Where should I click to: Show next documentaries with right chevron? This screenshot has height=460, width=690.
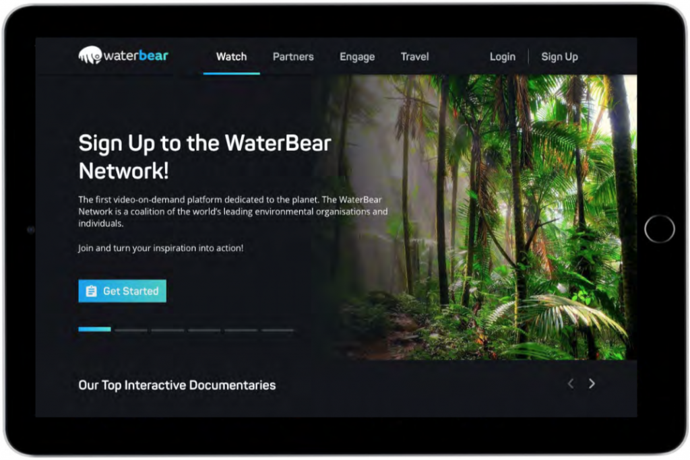click(592, 384)
